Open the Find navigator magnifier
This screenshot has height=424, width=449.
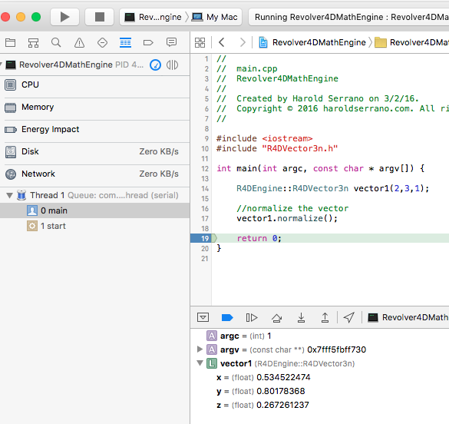56,43
